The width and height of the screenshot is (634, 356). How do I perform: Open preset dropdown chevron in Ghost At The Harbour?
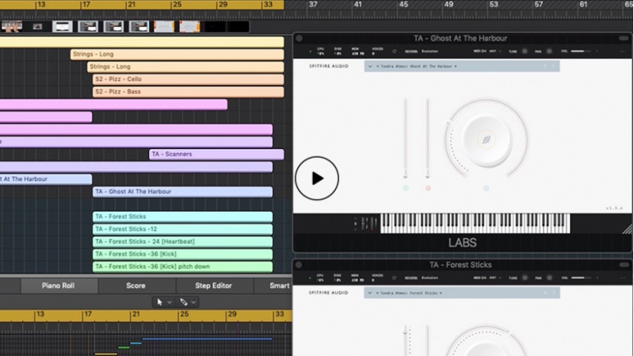370,67
